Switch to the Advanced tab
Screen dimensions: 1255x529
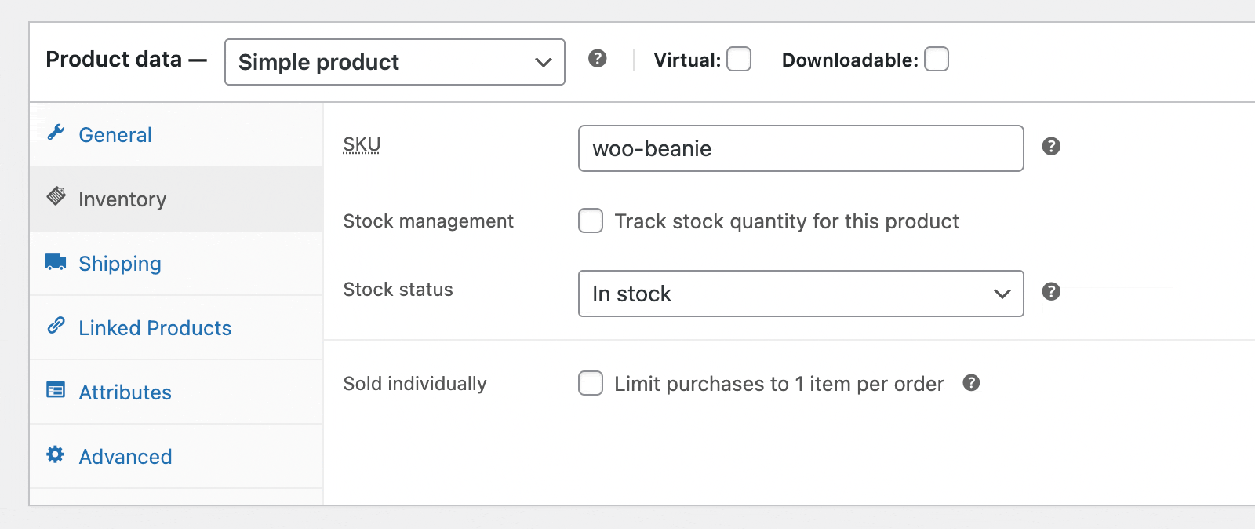[176, 456]
